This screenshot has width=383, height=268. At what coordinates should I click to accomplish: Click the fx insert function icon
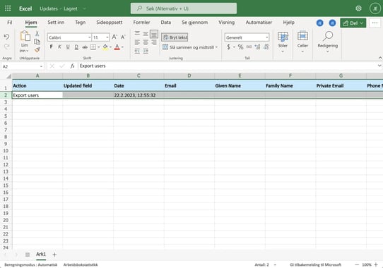pyautogui.click(x=72, y=66)
